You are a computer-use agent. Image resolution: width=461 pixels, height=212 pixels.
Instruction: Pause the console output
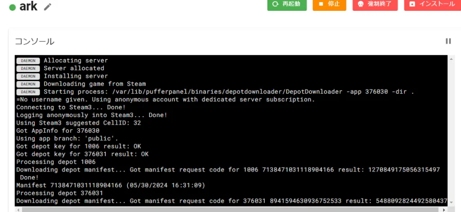pyautogui.click(x=448, y=41)
